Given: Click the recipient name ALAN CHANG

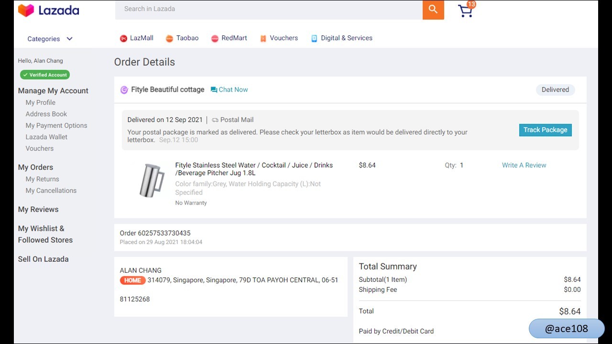Looking at the screenshot, I should pyautogui.click(x=141, y=270).
